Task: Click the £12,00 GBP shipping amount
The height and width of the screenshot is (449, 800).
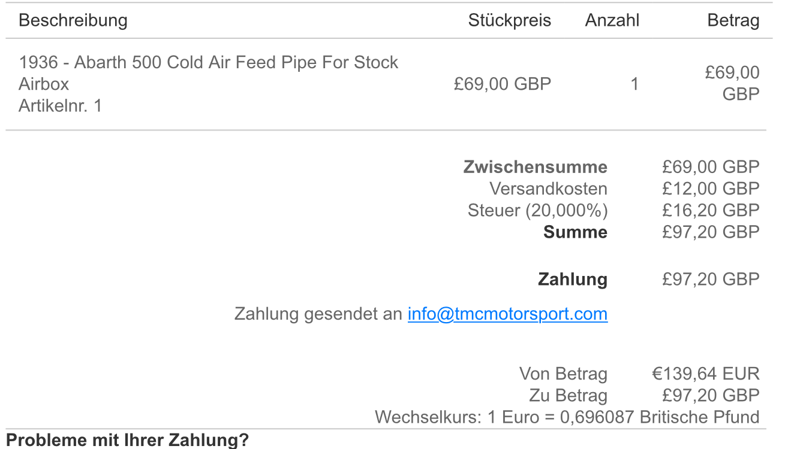Action: [x=710, y=189]
